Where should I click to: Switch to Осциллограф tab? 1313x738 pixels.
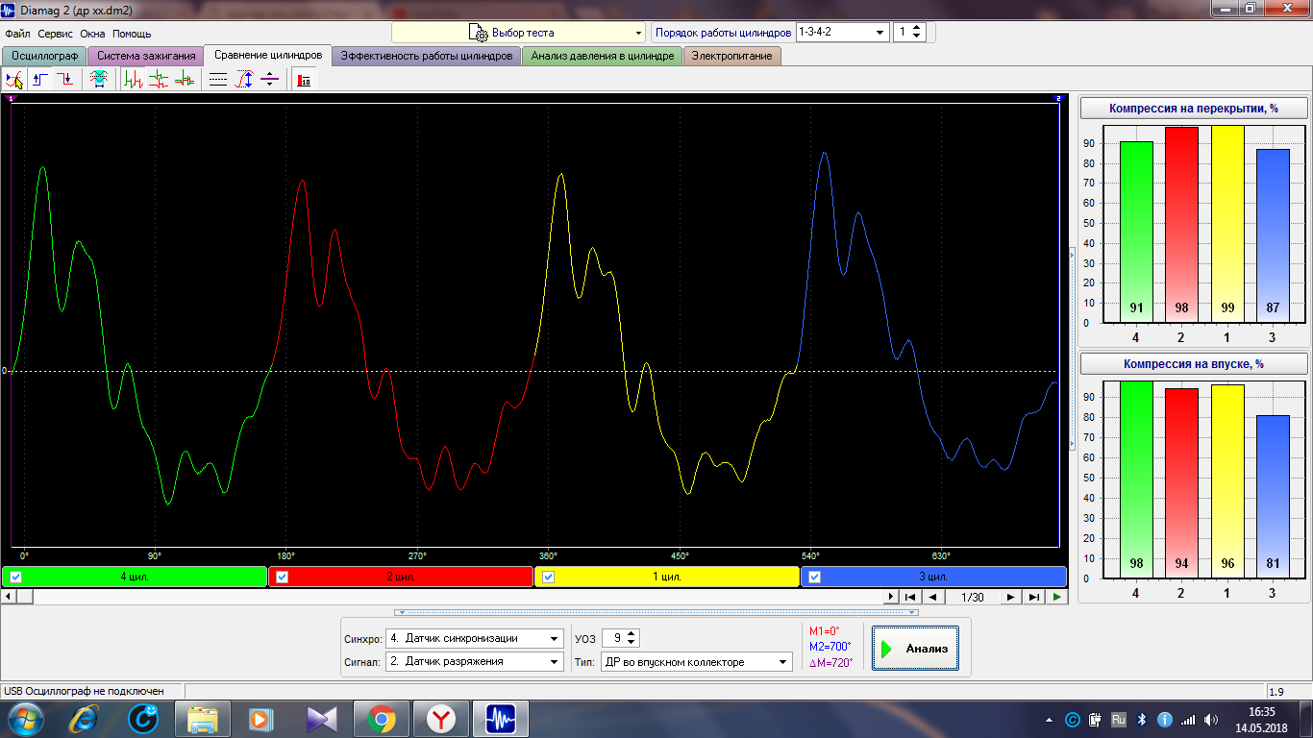tap(44, 56)
